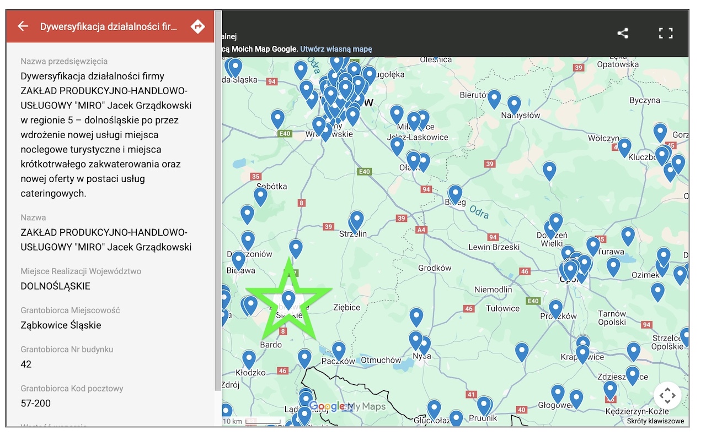Open the map in fullscreen mode
706x436 pixels.
coord(666,33)
